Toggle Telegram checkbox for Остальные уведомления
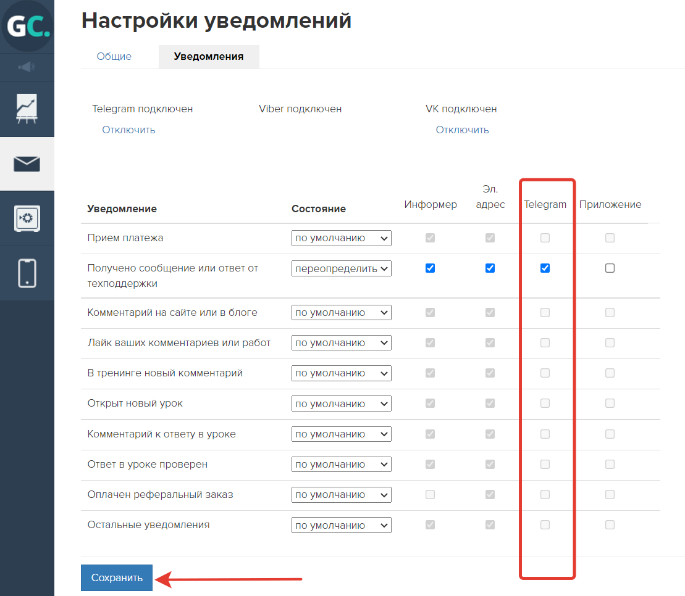Viewport: 685px width, 596px height. click(545, 524)
